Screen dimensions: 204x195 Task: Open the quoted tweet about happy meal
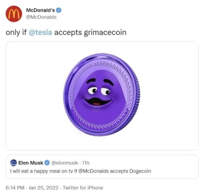[102, 167]
